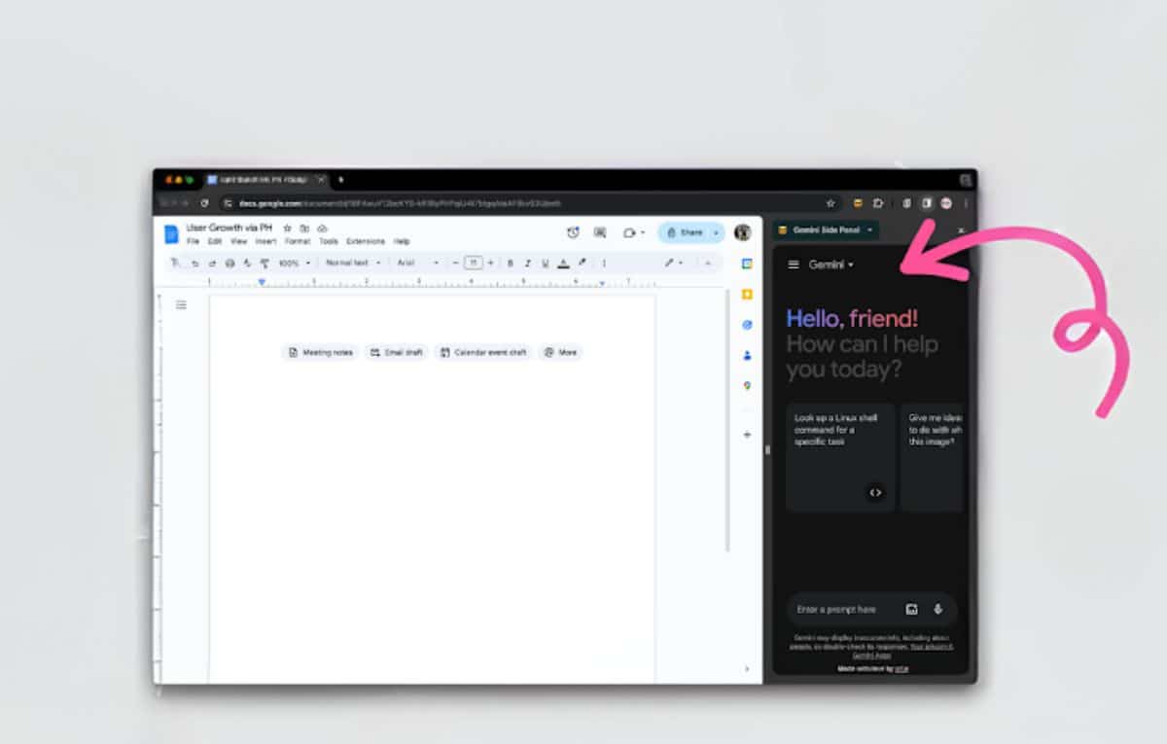Open the comments icon in Docs header
This screenshot has width=1167, height=744.
[x=600, y=232]
